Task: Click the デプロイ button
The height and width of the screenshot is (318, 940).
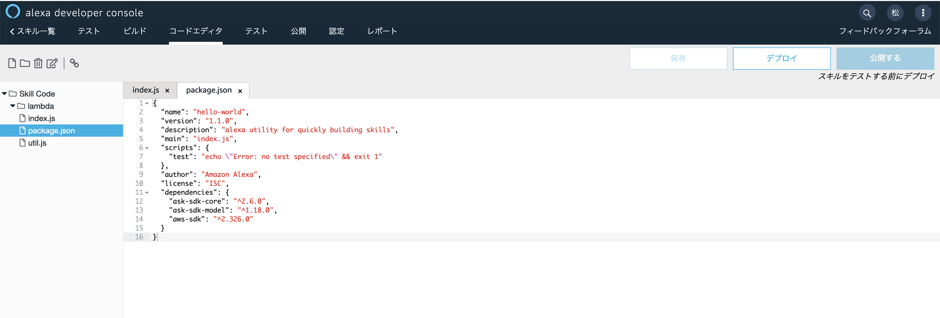Action: tap(782, 59)
